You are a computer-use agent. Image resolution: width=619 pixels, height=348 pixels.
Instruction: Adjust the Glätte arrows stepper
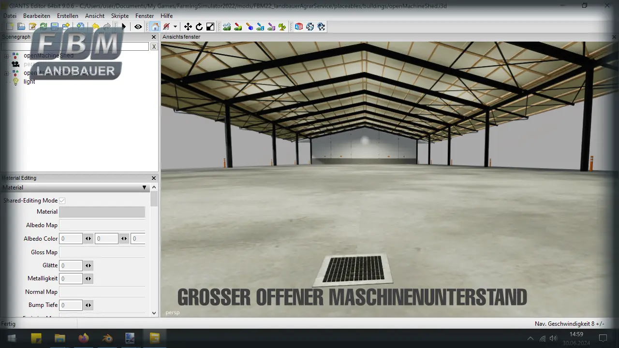point(88,265)
